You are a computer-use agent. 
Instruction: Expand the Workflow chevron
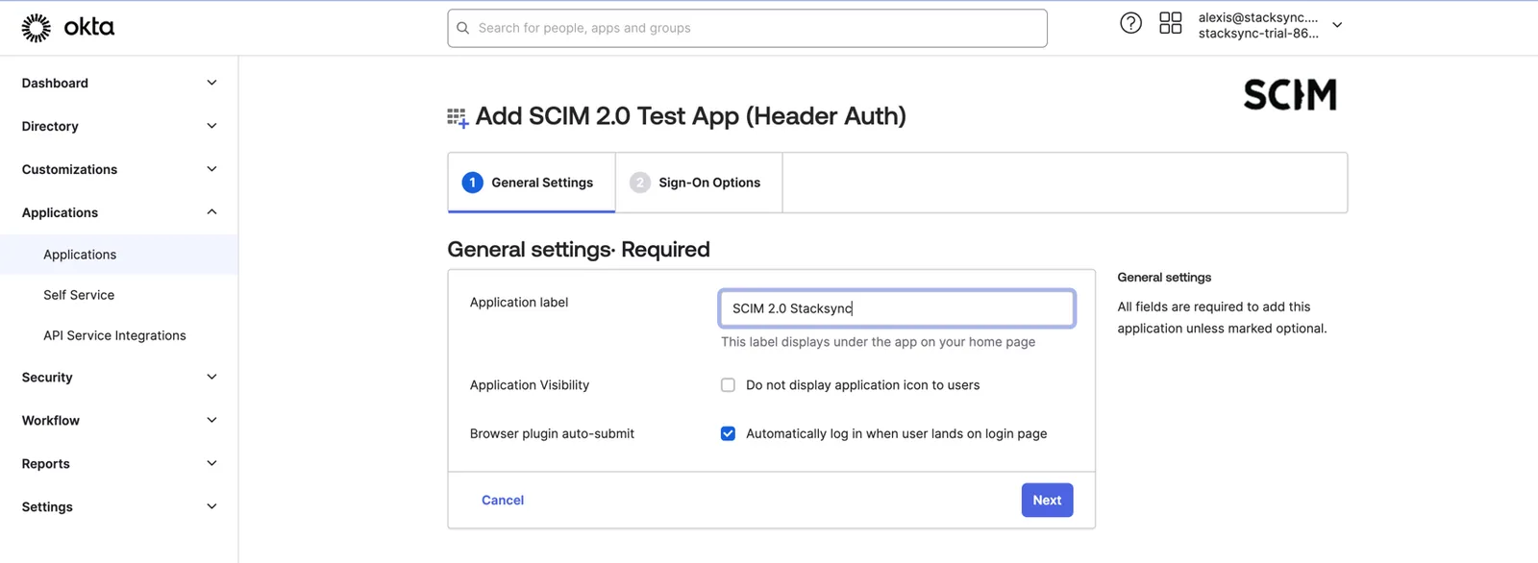pos(211,420)
